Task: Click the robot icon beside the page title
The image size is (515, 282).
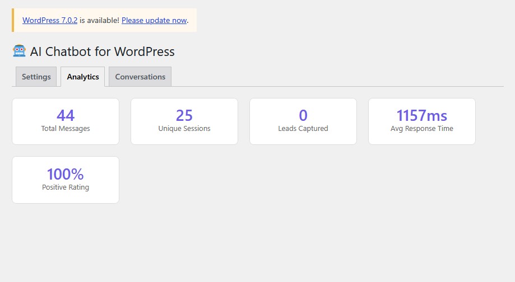Action: tap(19, 51)
